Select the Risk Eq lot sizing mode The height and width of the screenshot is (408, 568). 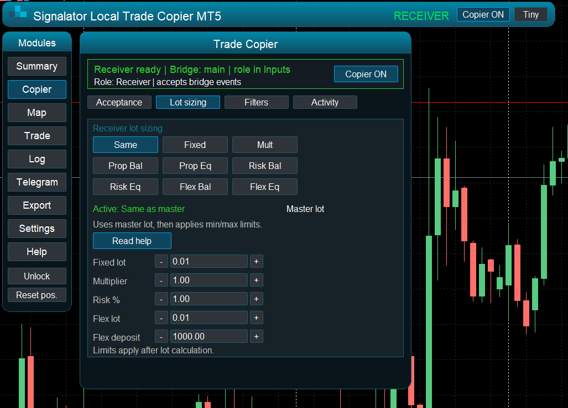tap(126, 187)
